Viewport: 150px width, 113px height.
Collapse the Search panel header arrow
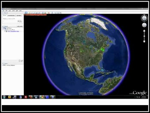point(3,13)
